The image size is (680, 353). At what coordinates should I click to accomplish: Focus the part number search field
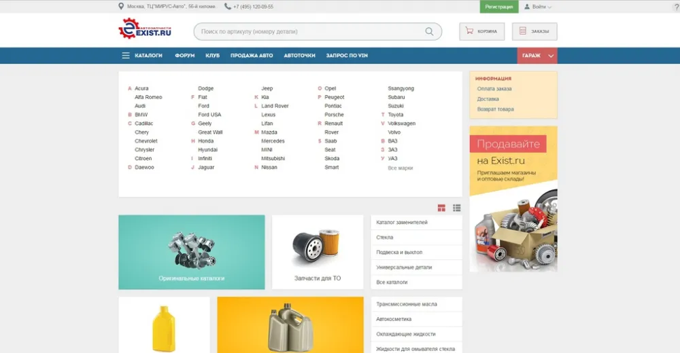318,32
